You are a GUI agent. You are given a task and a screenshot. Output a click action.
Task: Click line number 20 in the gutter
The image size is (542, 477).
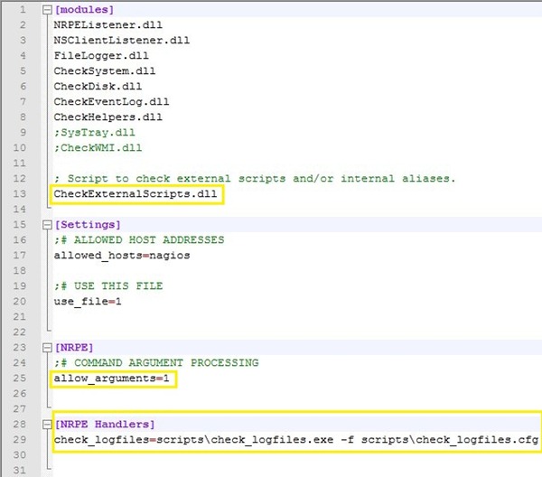point(20,302)
